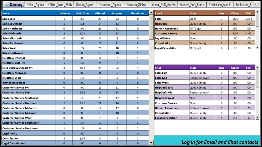The image size is (262, 147).
Task: Click the InQueue column header
Action: pyautogui.click(x=64, y=13)
